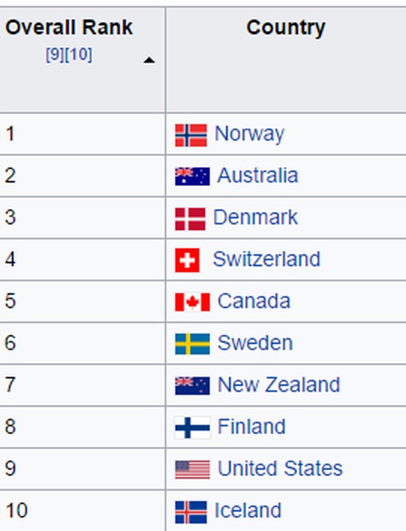Image resolution: width=406 pixels, height=531 pixels.
Task: Click the Sweden flag icon
Action: (192, 344)
